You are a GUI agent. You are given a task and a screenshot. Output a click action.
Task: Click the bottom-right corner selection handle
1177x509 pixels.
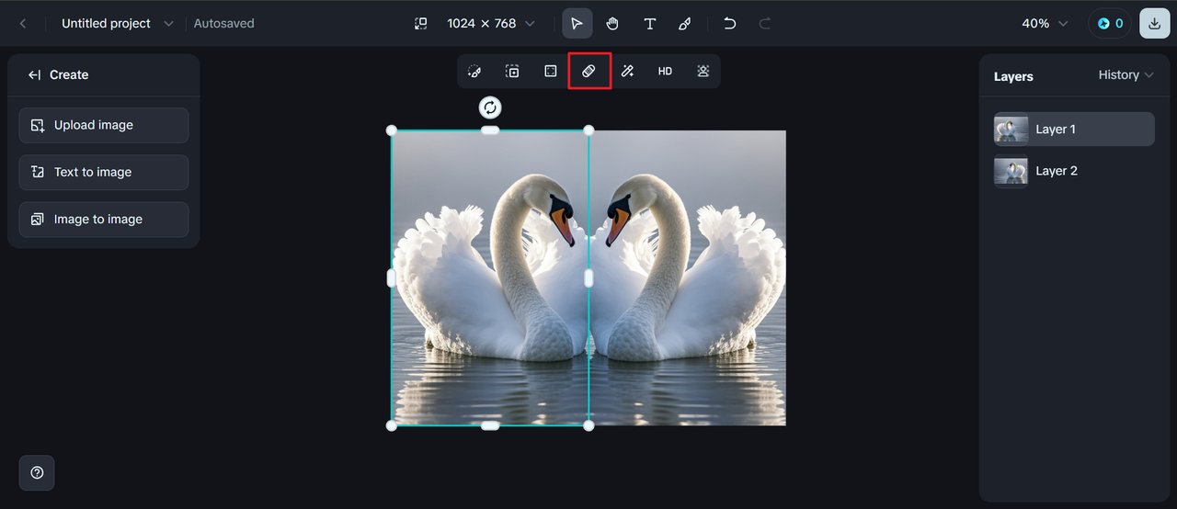tap(588, 425)
